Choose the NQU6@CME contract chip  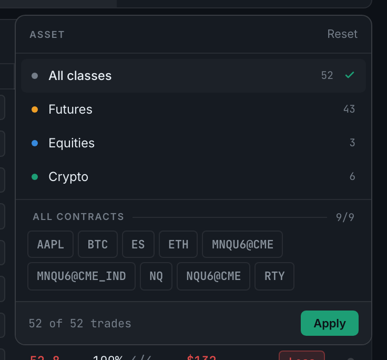(213, 276)
